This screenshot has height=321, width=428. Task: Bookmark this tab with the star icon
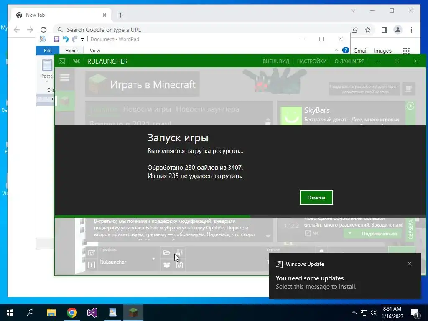tap(368, 30)
